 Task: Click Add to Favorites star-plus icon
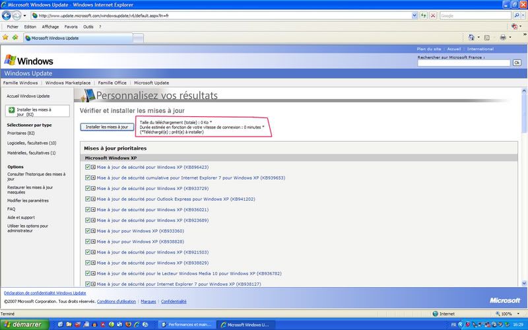pyautogui.click(x=15, y=38)
